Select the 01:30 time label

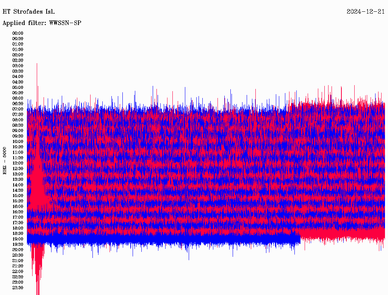(x=18, y=50)
